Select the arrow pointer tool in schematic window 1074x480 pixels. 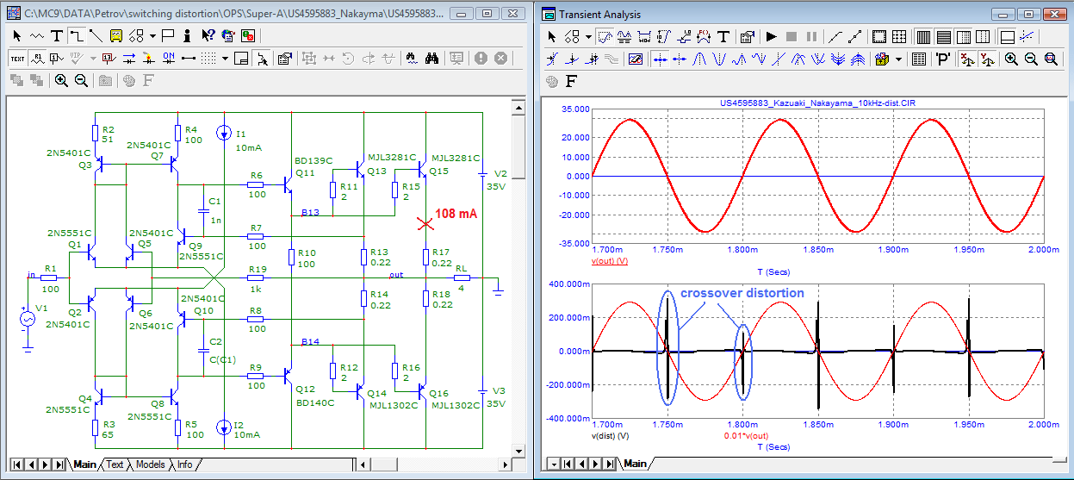pyautogui.click(x=16, y=35)
